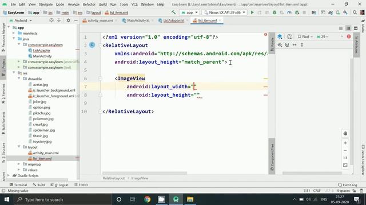Open the Component Tree side panel
The image size is (366, 205).
tap(272, 157)
